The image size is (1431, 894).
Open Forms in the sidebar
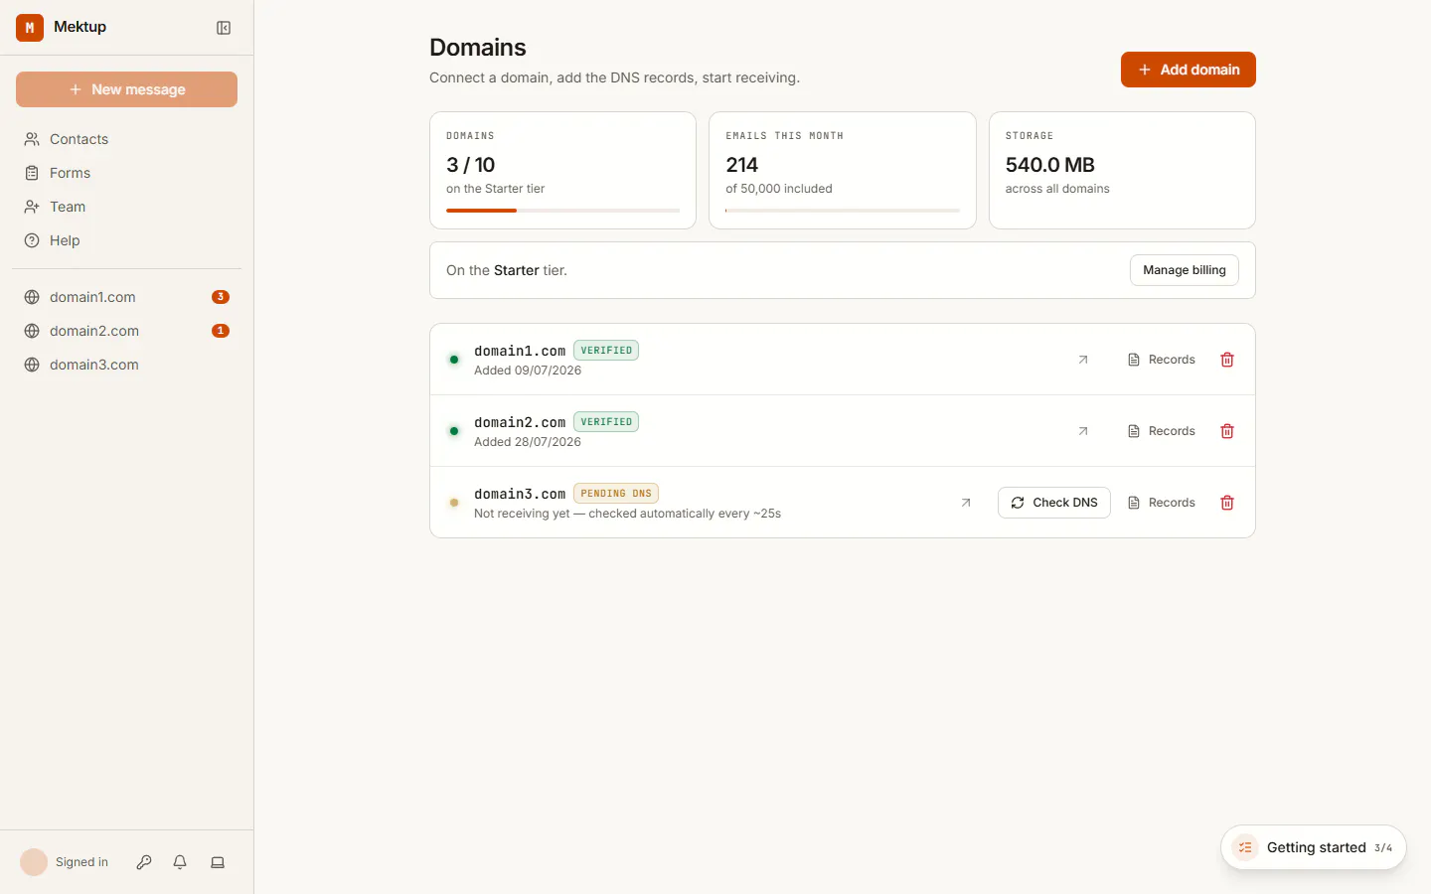pyautogui.click(x=126, y=173)
